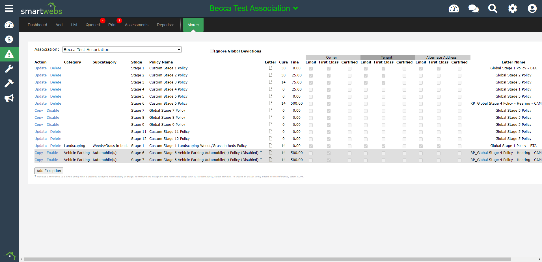Open the Add menu item
Viewport: 542px width, 262px height.
tap(59, 25)
